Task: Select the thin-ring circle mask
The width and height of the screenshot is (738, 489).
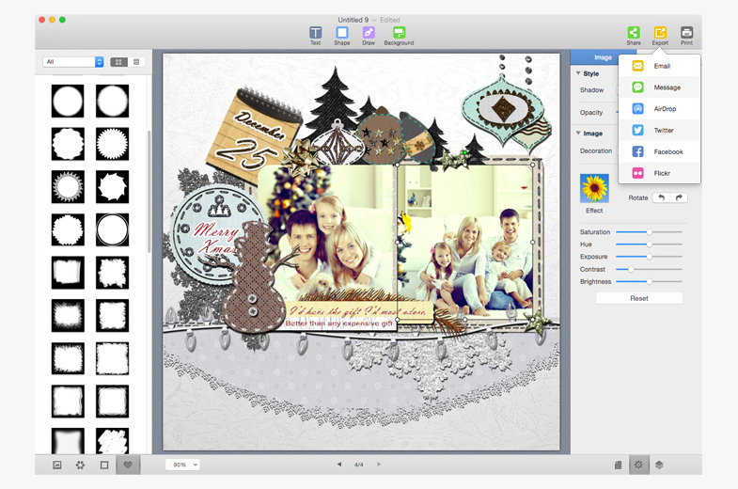Action: pyautogui.click(x=112, y=229)
